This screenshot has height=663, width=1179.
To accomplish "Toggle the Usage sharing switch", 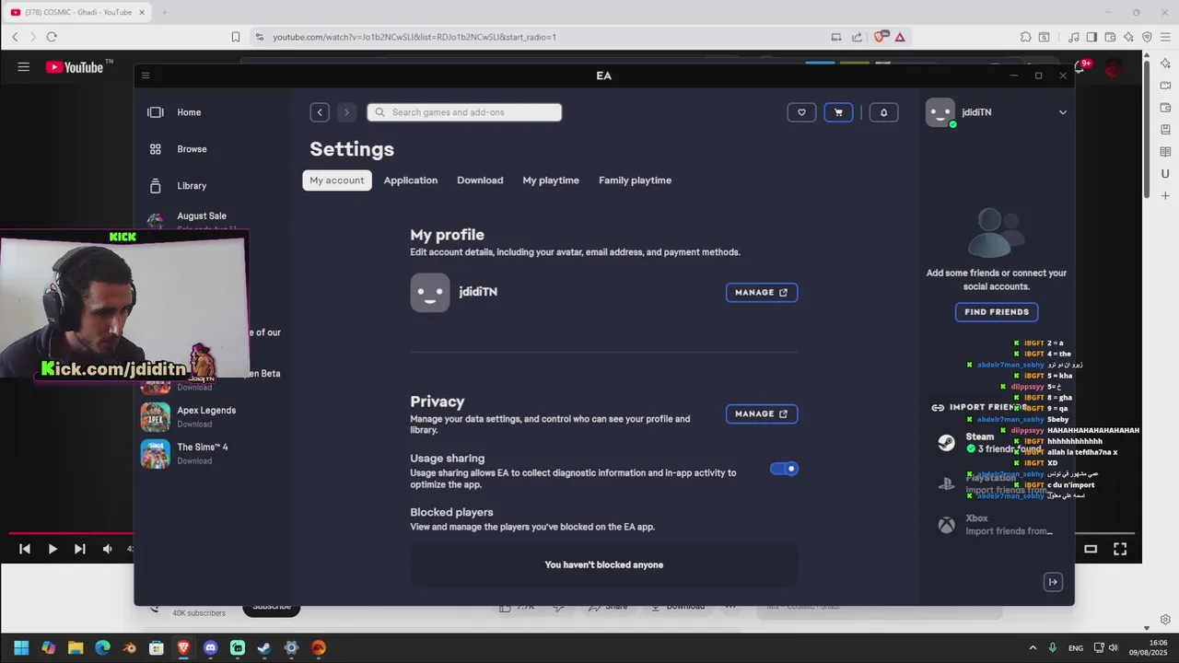I will coord(784,469).
